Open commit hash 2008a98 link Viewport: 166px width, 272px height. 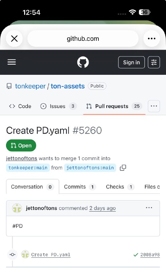coord(150,255)
